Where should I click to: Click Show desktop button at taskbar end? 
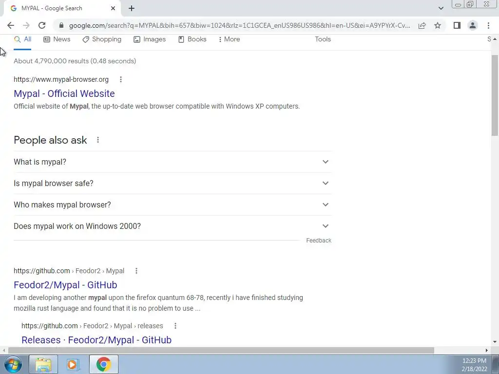pos(496,364)
